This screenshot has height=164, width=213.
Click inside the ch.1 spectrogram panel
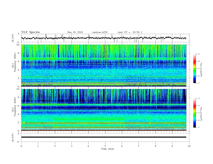[x=104, y=65]
